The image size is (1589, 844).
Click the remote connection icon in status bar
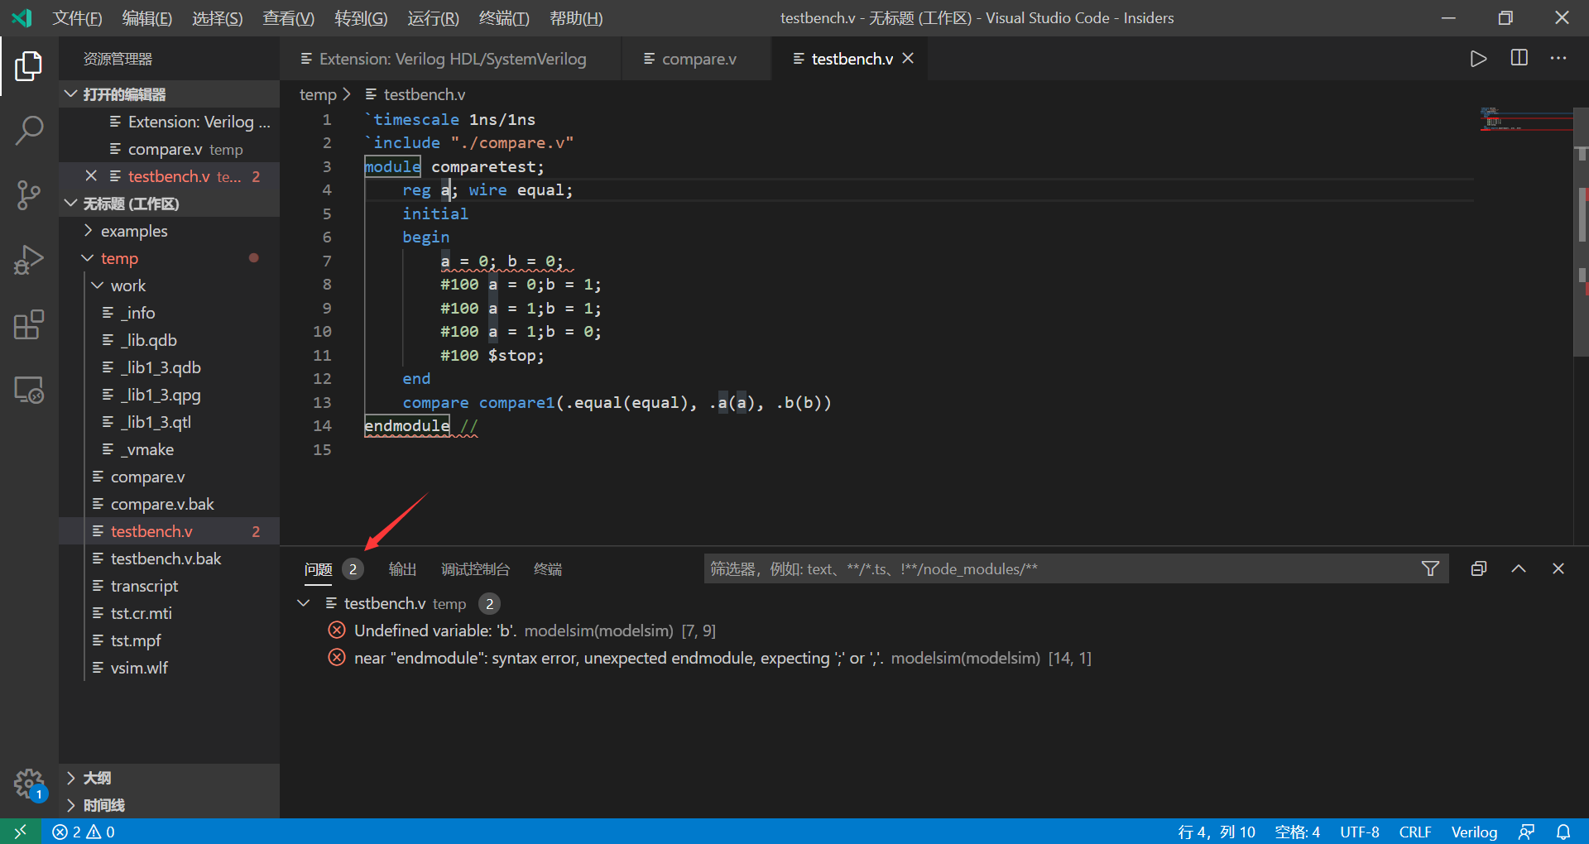click(20, 832)
